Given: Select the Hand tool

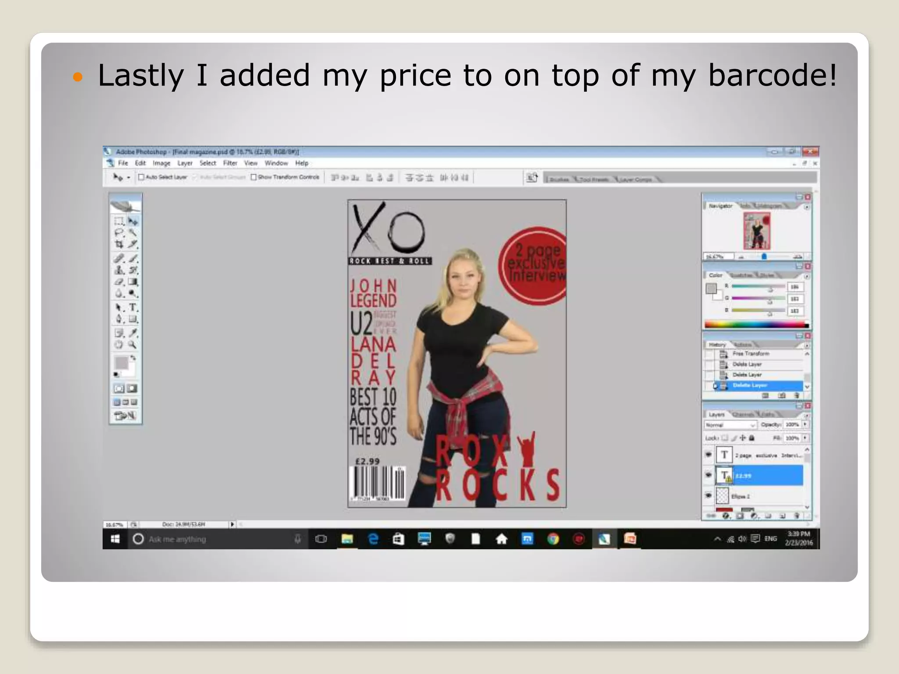Looking at the screenshot, I should coord(119,344).
